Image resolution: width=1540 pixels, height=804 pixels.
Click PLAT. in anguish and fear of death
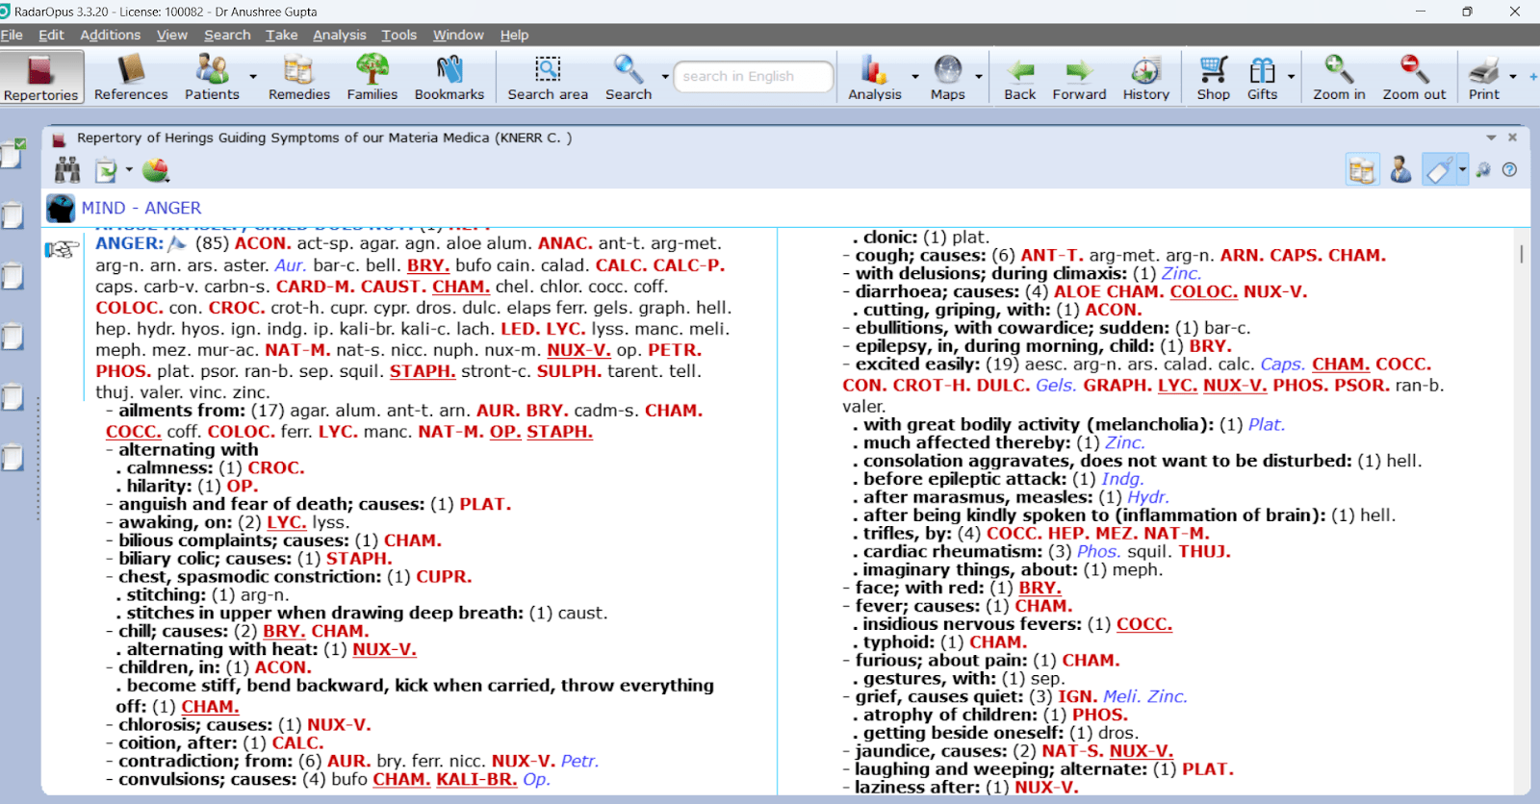click(485, 504)
